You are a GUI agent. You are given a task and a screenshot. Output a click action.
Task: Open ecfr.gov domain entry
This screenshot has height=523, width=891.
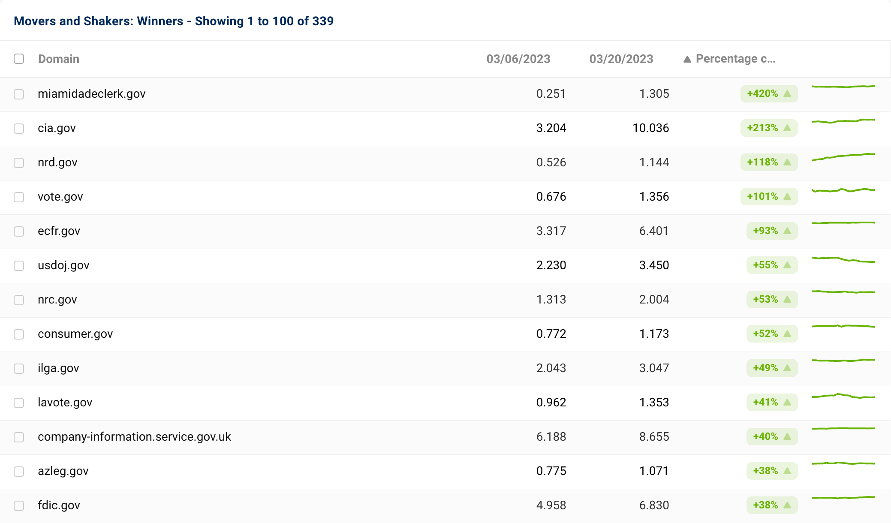(x=59, y=231)
